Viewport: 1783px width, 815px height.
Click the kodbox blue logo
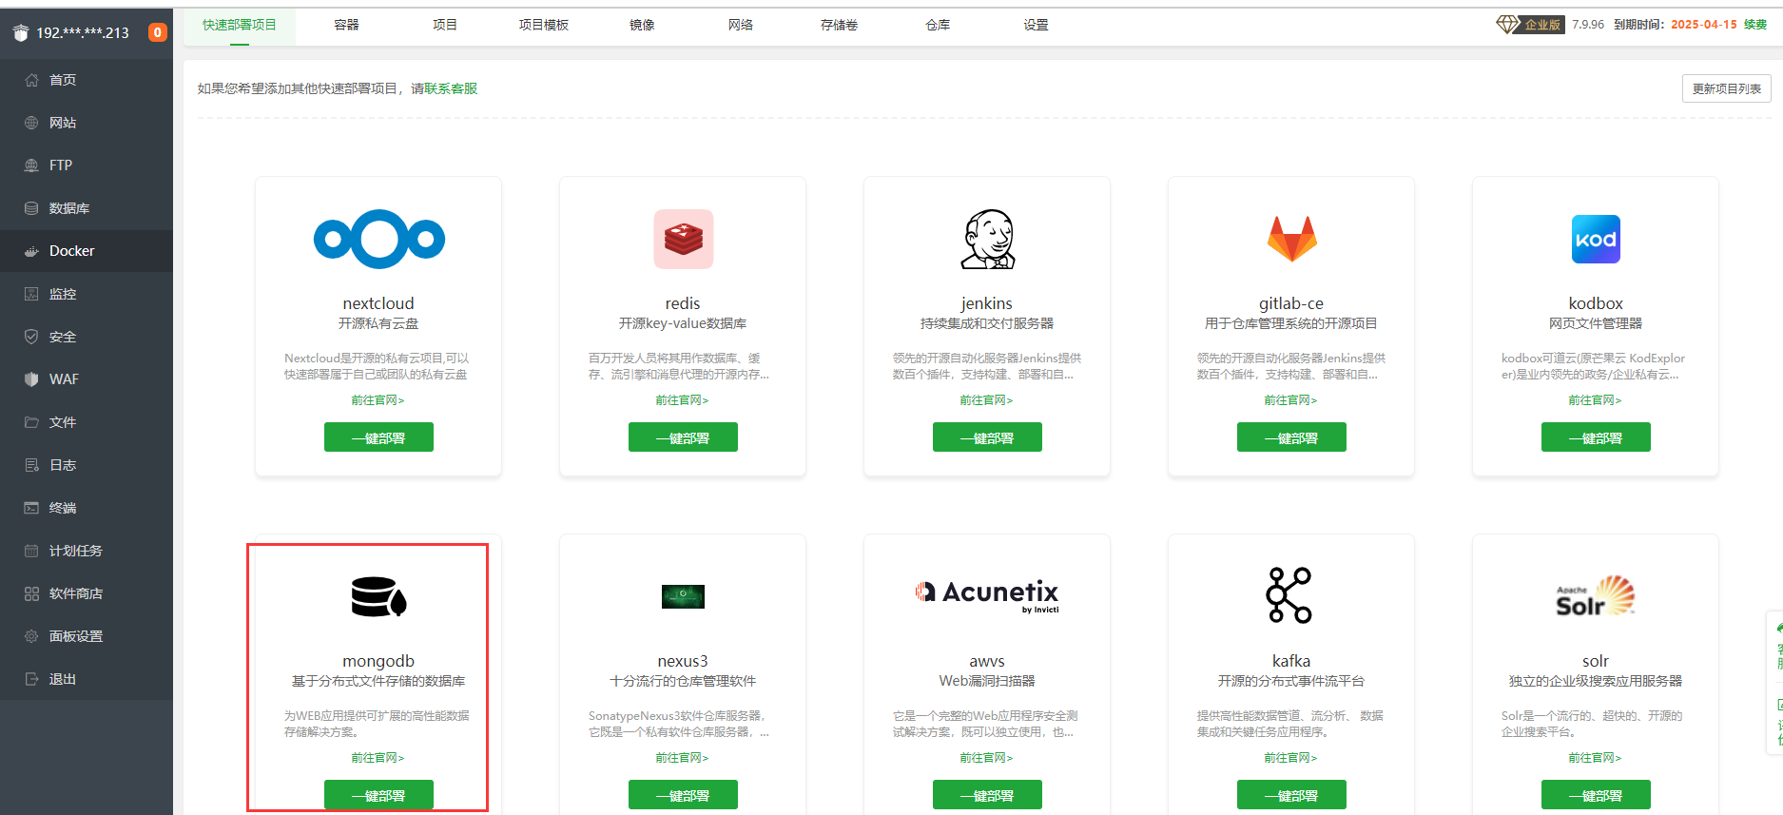[x=1596, y=239]
